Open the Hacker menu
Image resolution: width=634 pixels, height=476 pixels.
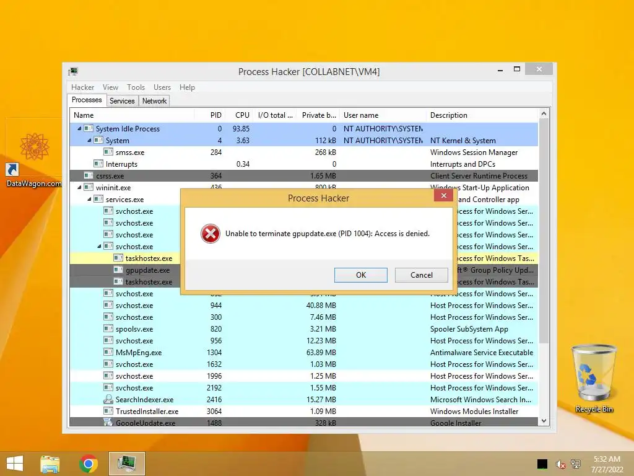[x=82, y=87]
